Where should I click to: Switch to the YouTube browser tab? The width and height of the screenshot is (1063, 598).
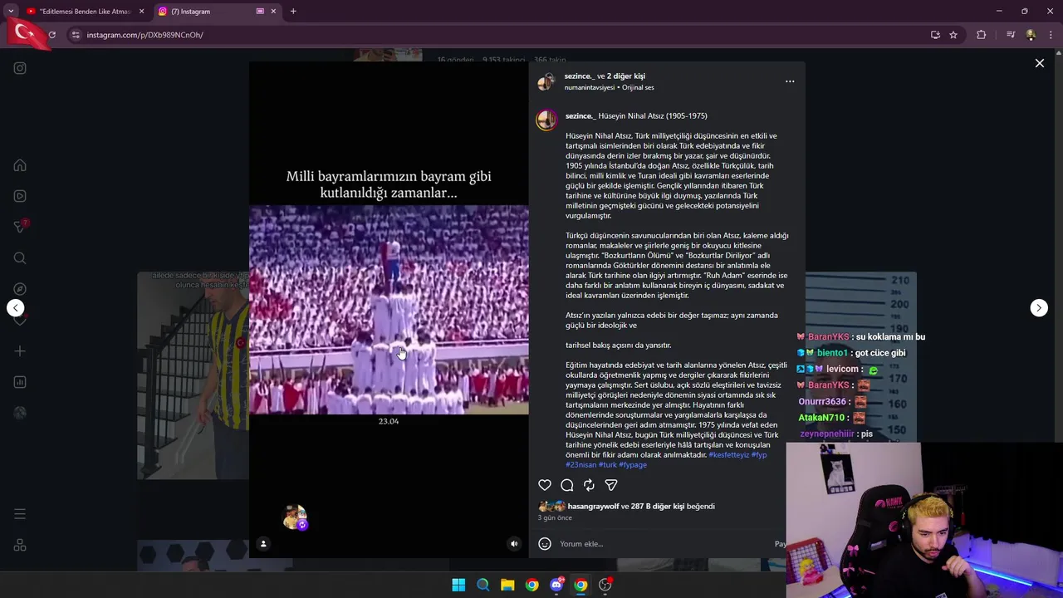click(x=86, y=12)
